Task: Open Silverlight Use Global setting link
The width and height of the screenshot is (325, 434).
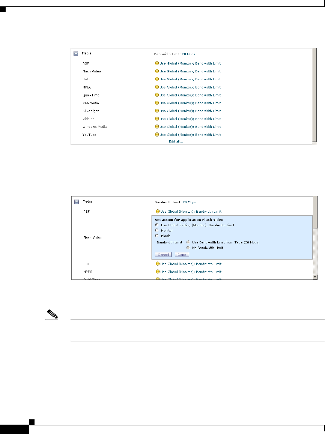Action: (190, 111)
